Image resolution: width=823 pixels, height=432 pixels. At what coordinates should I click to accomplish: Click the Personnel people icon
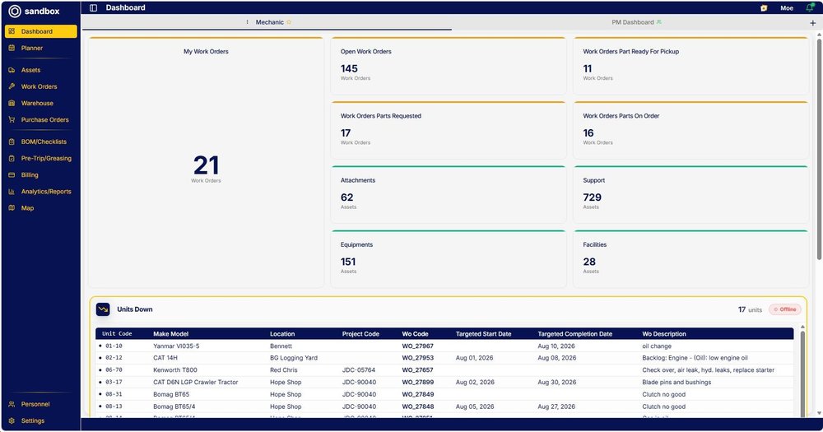(x=12, y=404)
